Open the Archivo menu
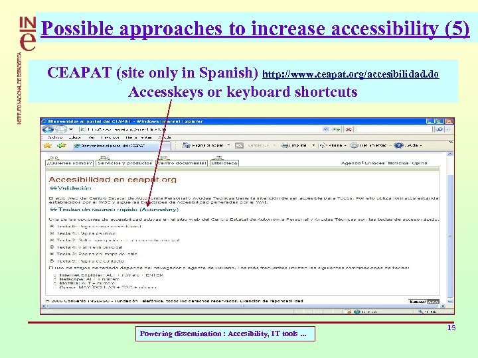The image size is (478, 358). coord(55,137)
